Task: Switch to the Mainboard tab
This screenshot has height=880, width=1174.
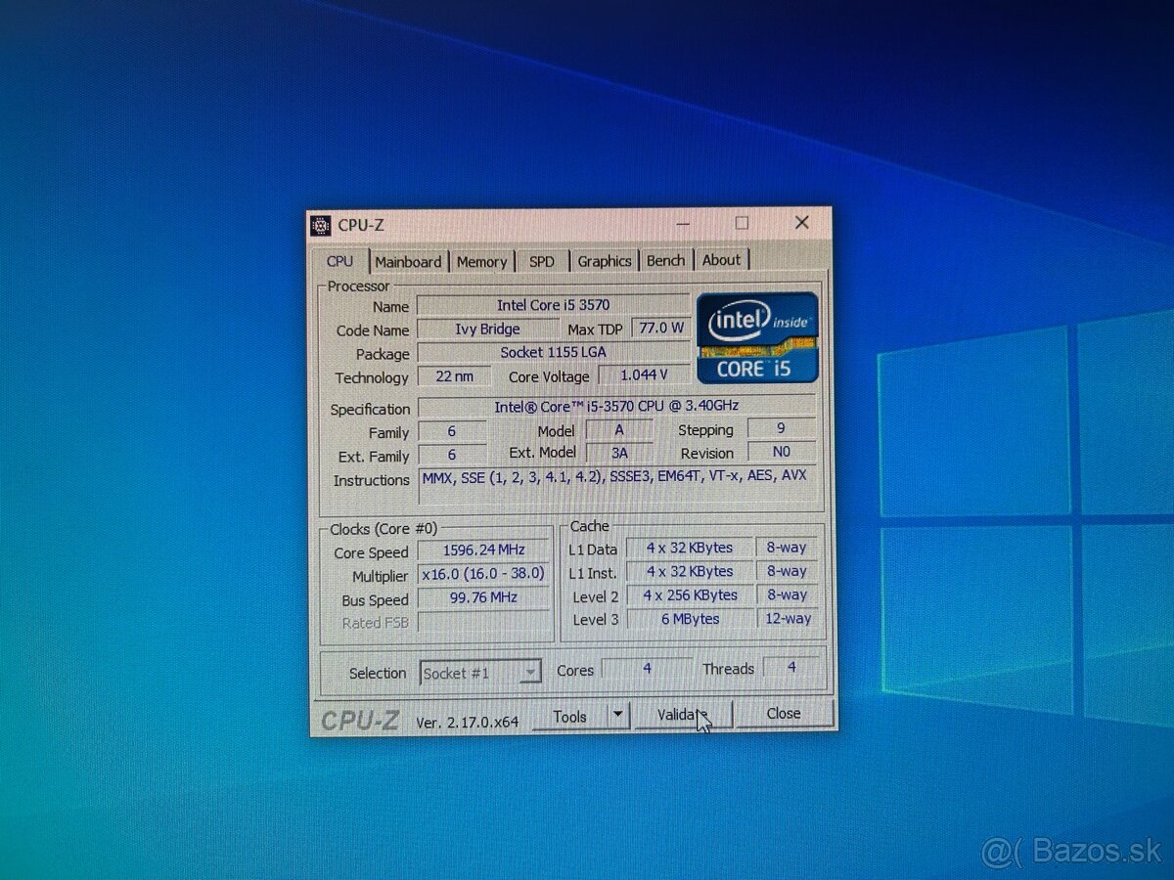Action: point(409,261)
